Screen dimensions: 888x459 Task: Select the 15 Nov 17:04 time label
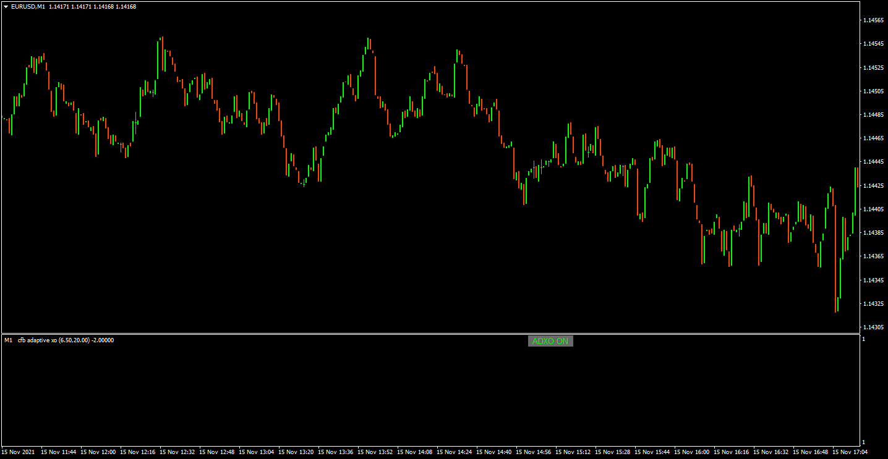(850, 452)
